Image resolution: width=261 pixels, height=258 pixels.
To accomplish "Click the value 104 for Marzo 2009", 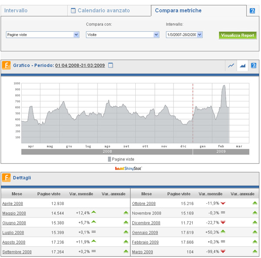I will 190,252.
